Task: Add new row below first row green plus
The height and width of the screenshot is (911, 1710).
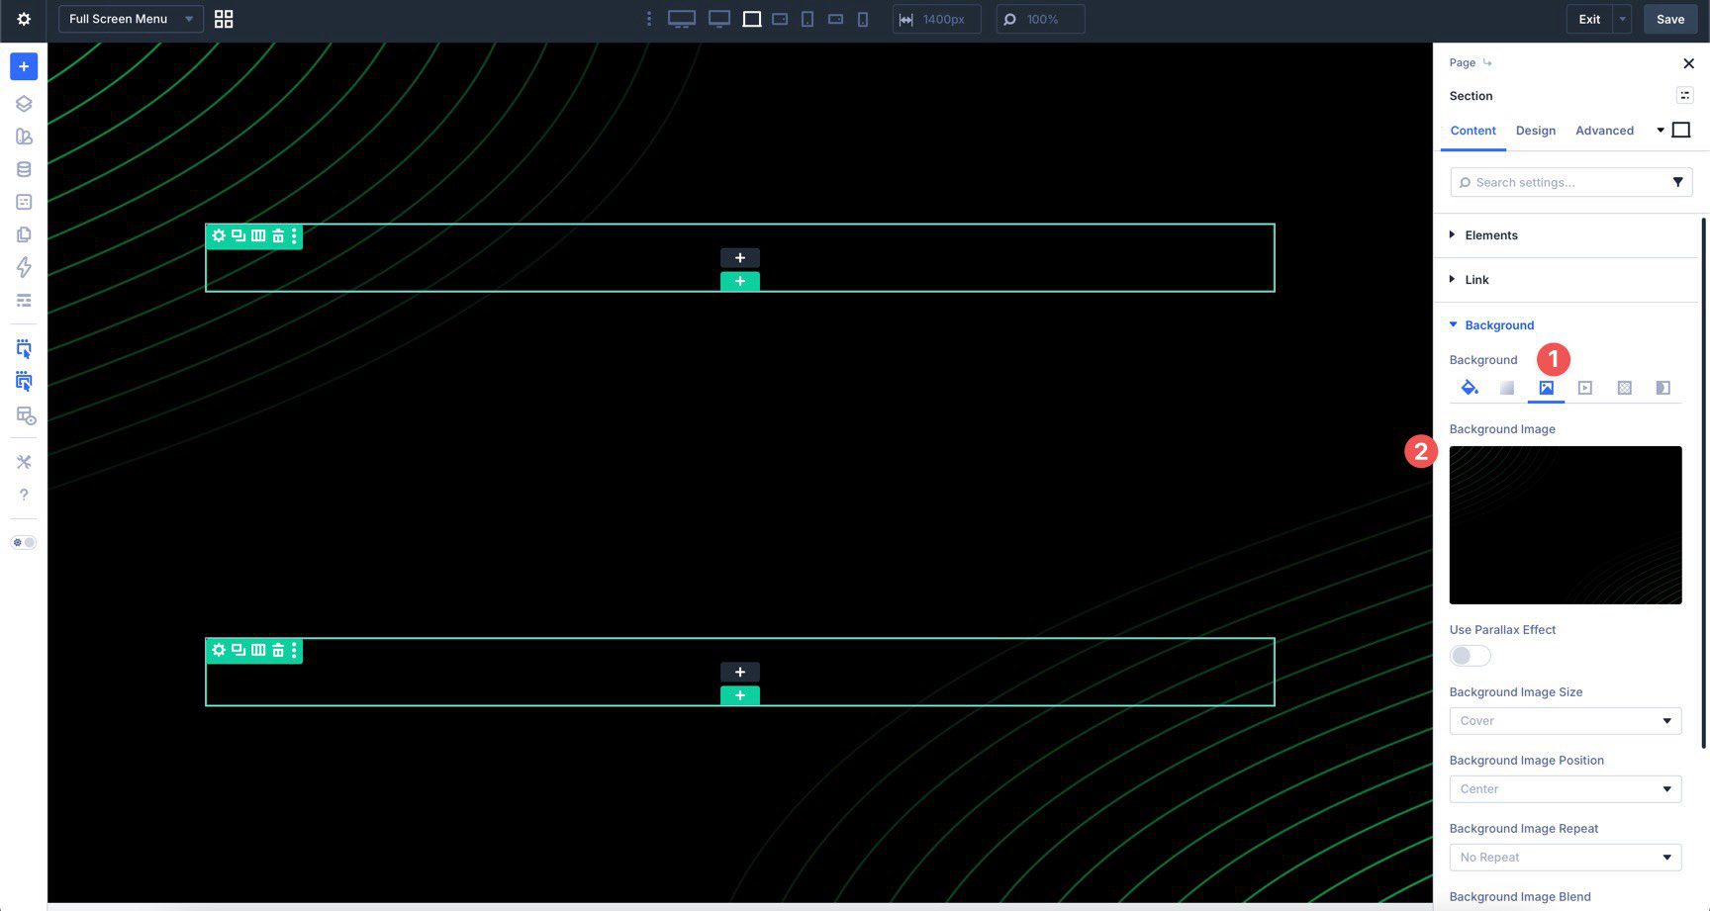Action: coord(740,282)
